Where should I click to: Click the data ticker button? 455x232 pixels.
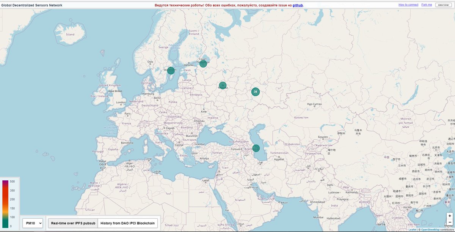click(x=443, y=5)
